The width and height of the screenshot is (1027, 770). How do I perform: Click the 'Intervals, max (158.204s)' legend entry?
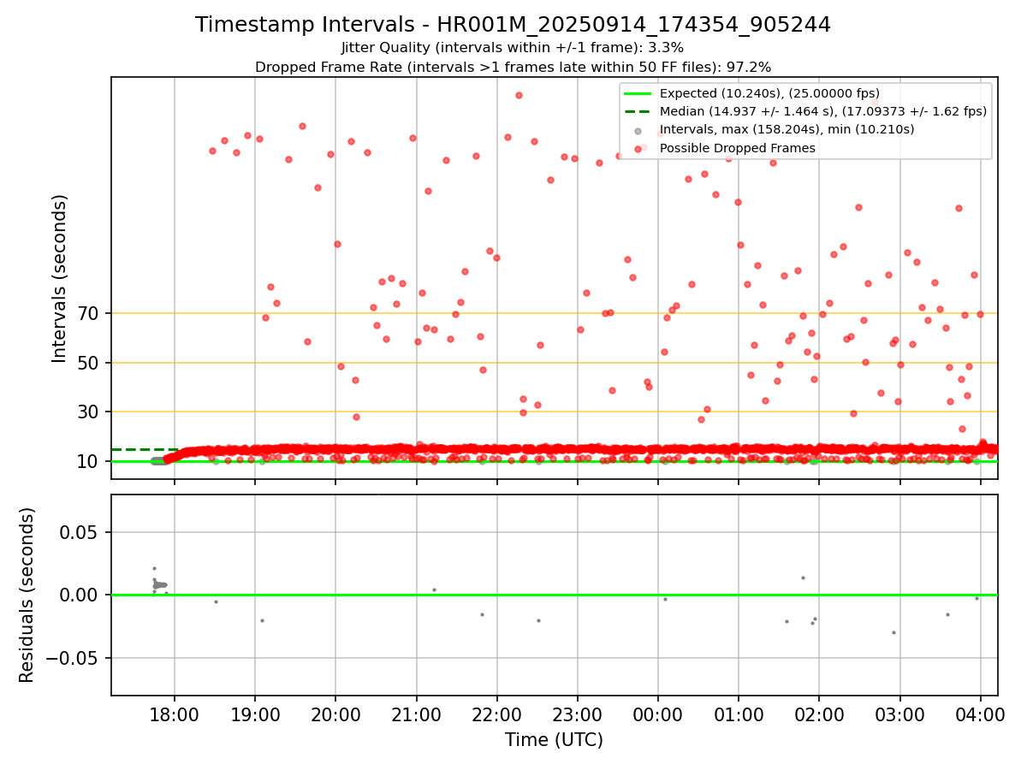point(787,129)
